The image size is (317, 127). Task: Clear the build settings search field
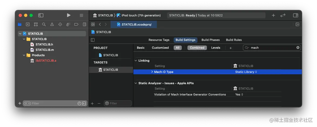[x=298, y=48]
